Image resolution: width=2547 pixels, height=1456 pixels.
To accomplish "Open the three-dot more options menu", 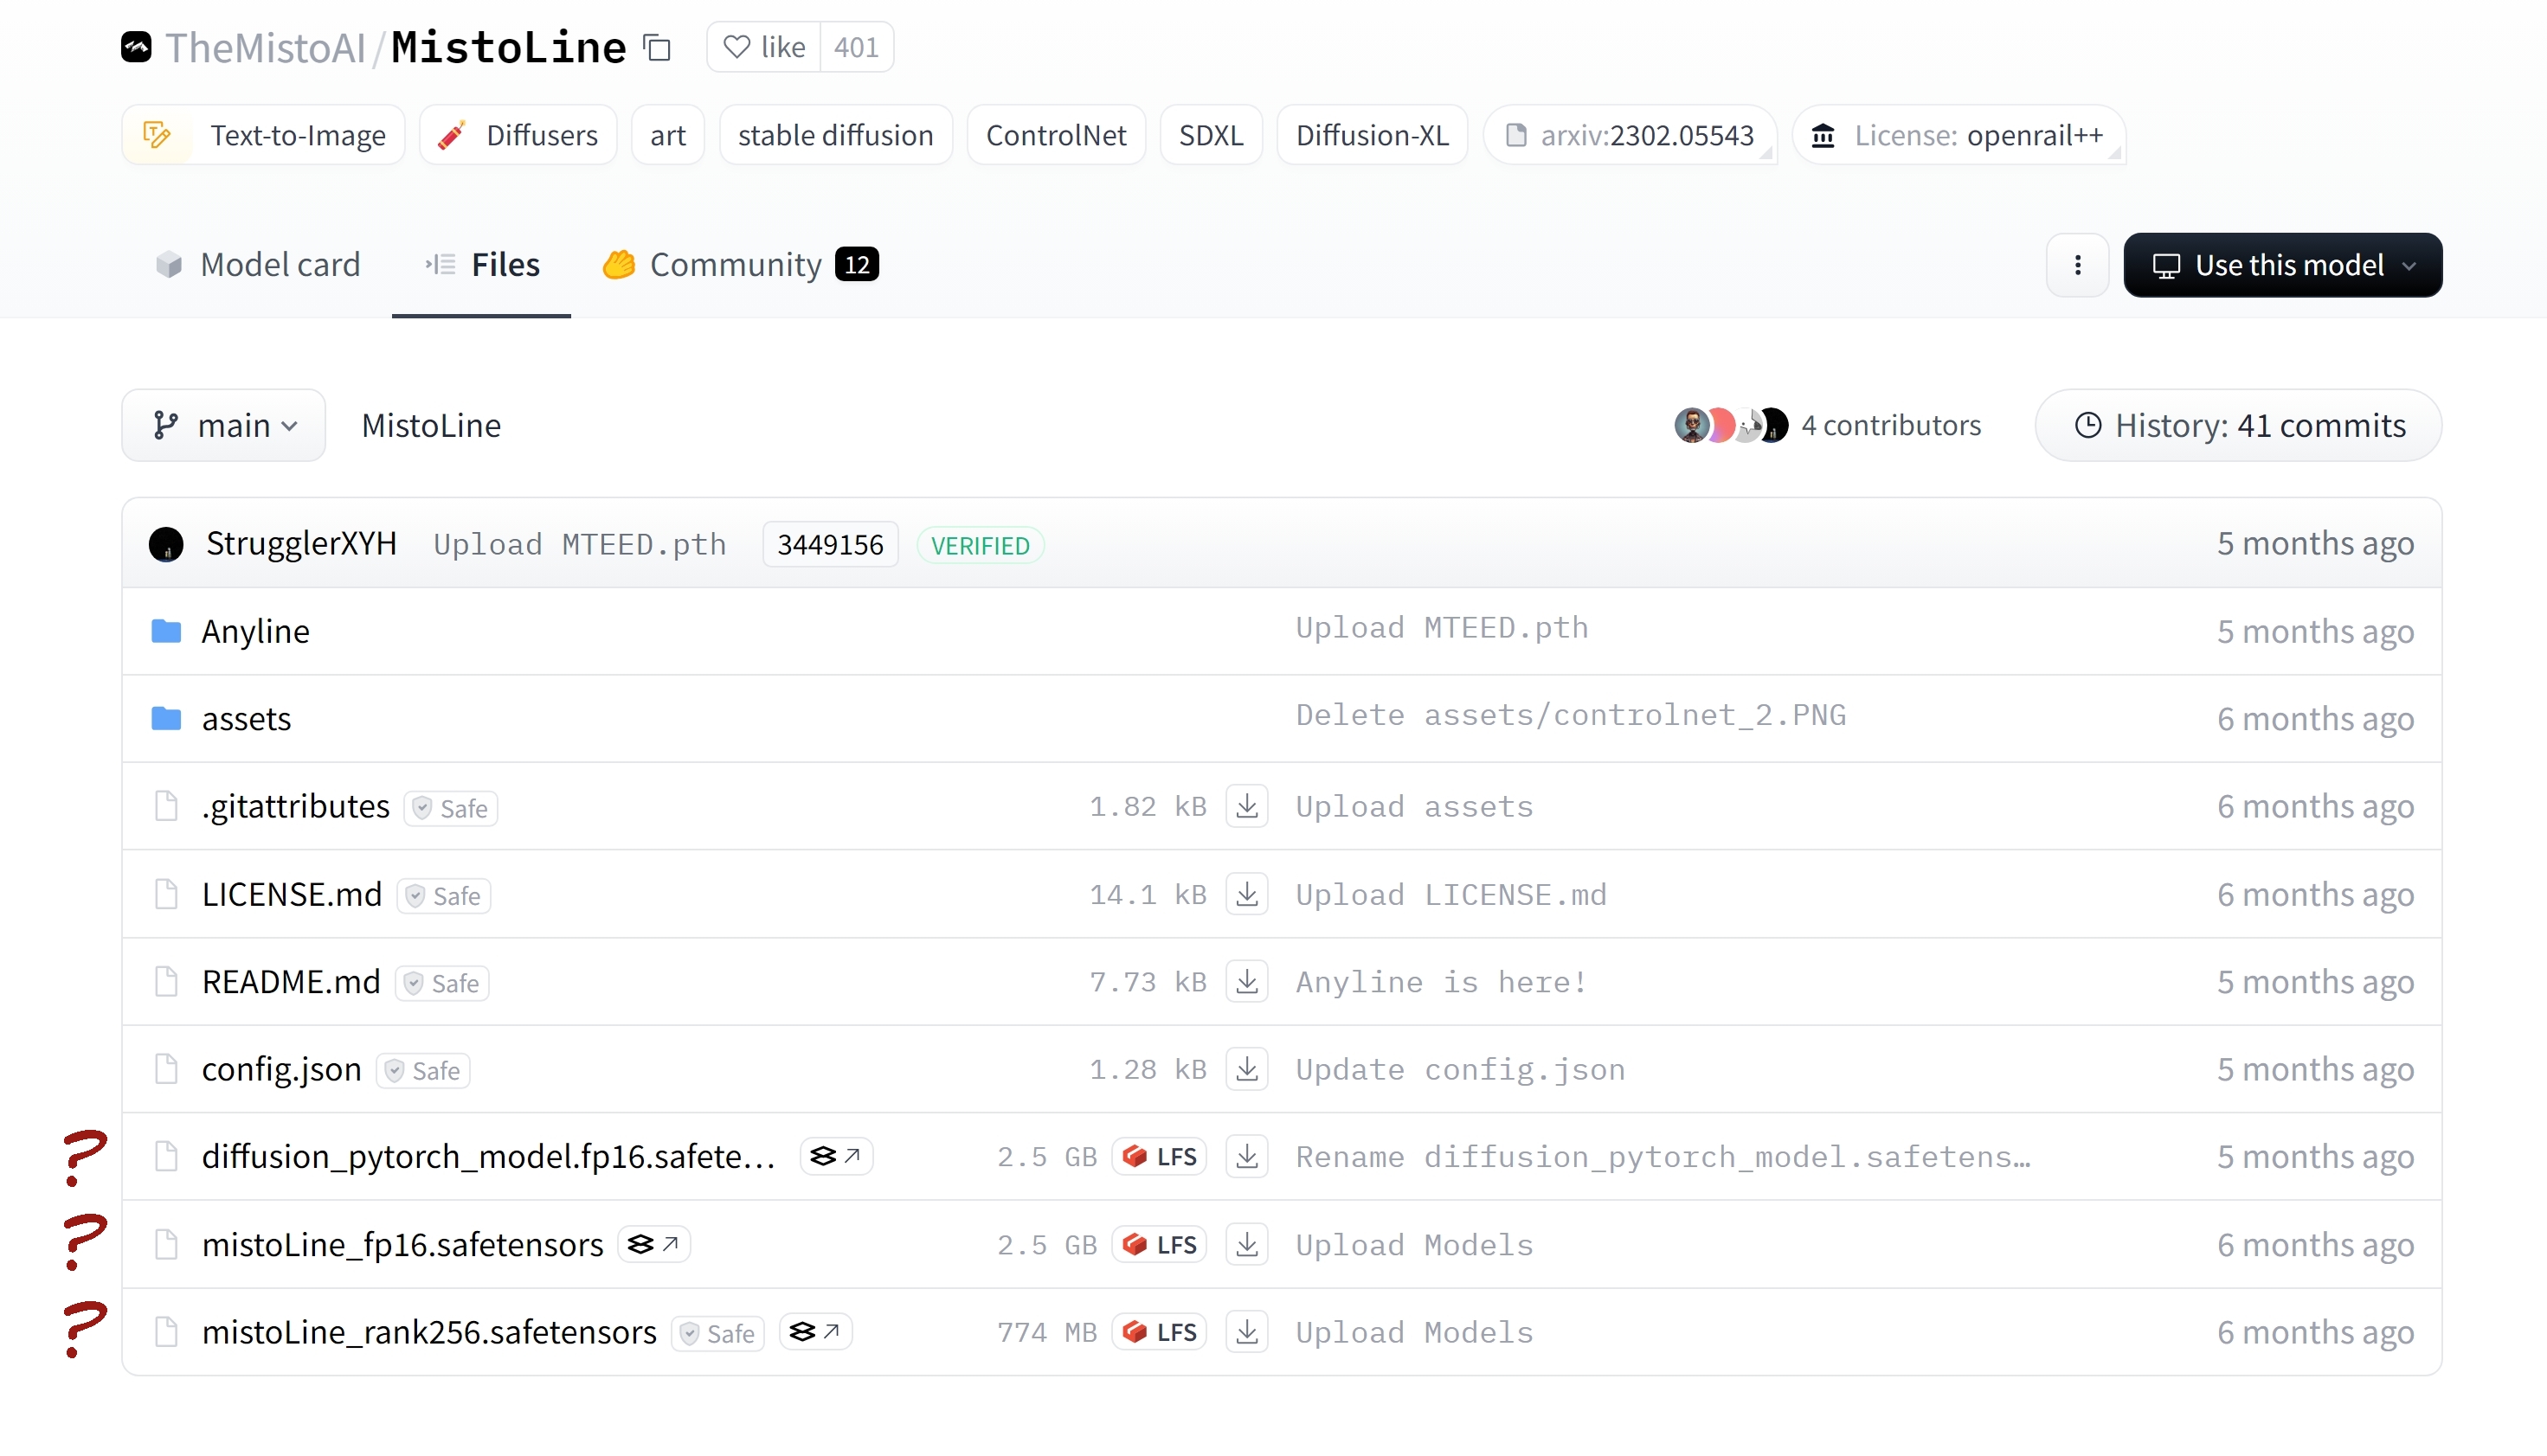I will point(2078,265).
